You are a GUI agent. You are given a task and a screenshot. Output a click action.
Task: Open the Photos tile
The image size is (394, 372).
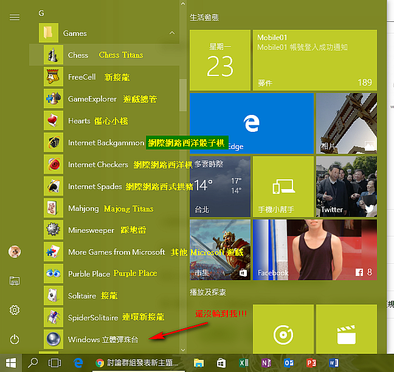click(x=347, y=123)
